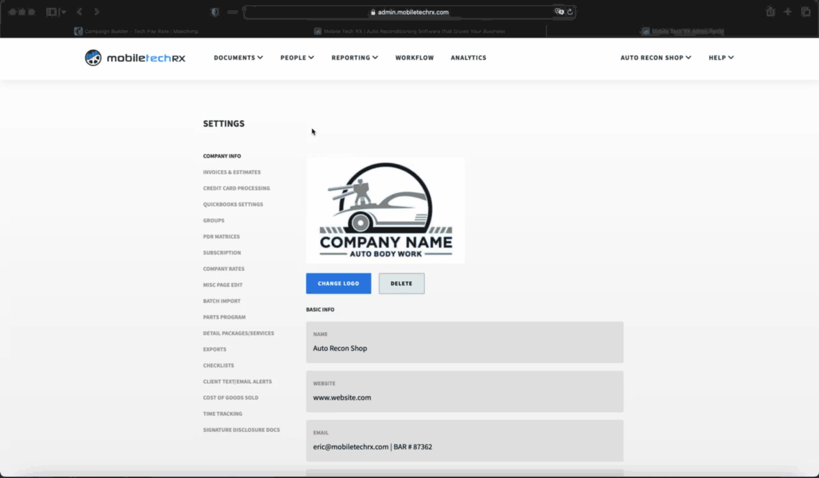819x478 pixels.
Task: Open Client Text/Email Alerts settings
Action: point(237,382)
